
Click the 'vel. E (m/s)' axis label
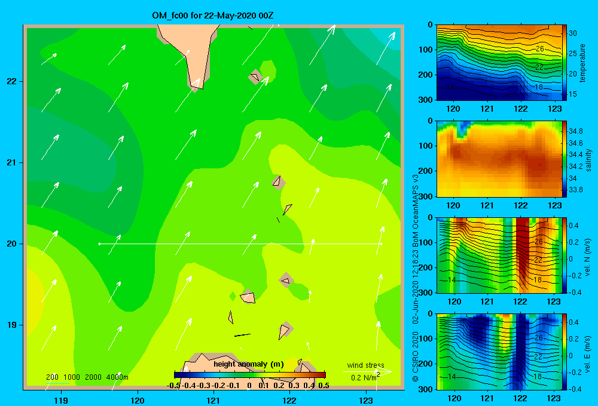click(588, 354)
